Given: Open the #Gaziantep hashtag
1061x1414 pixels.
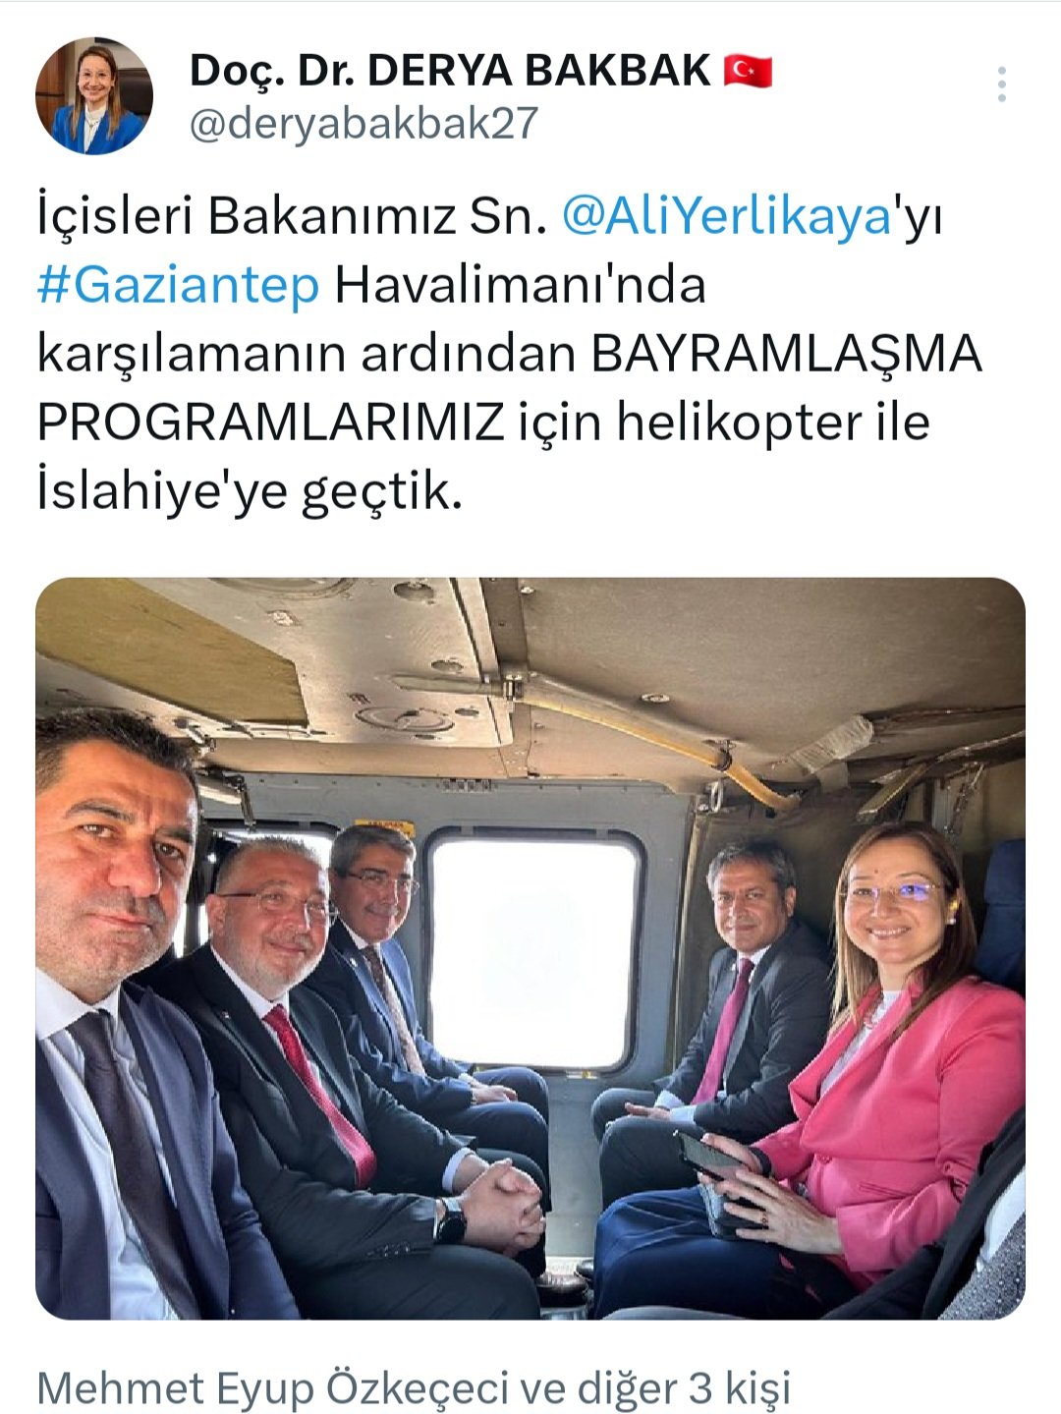Looking at the screenshot, I should coord(178,284).
